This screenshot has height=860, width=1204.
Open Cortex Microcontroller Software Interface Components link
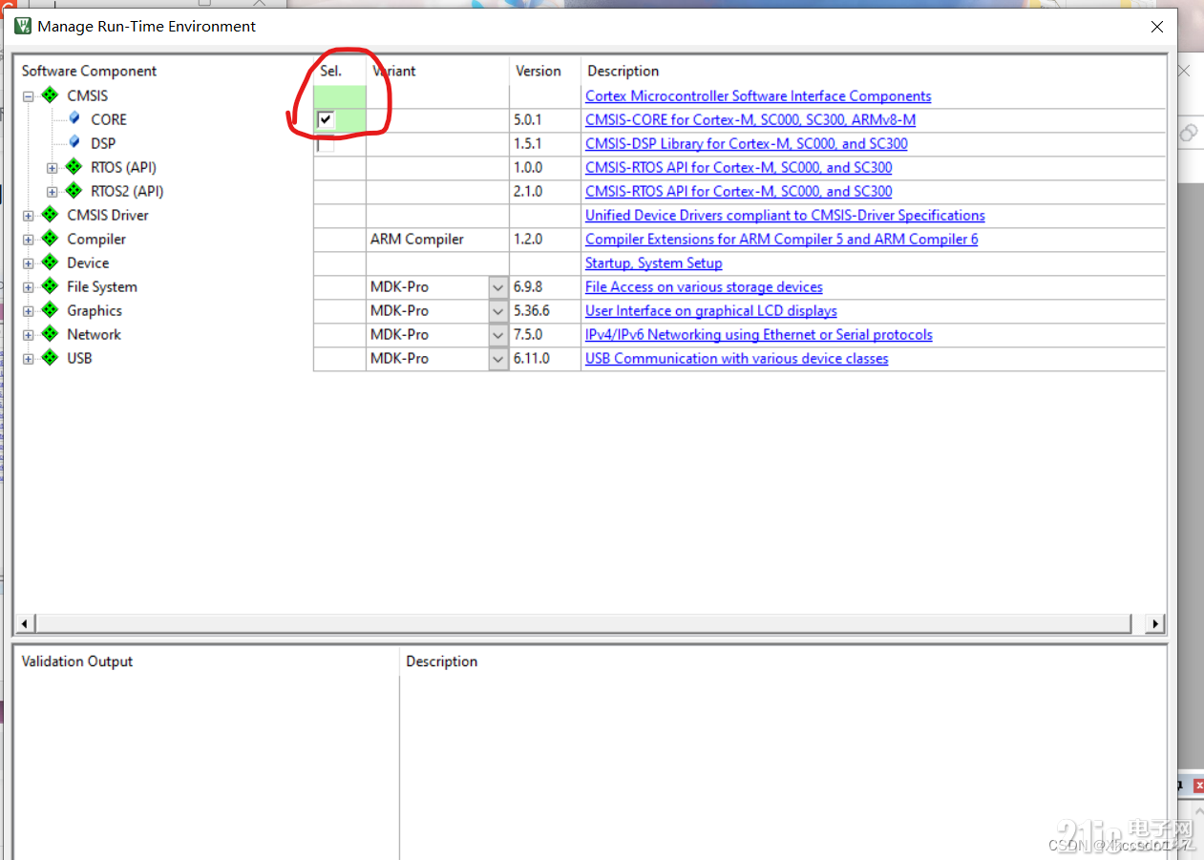[758, 95]
